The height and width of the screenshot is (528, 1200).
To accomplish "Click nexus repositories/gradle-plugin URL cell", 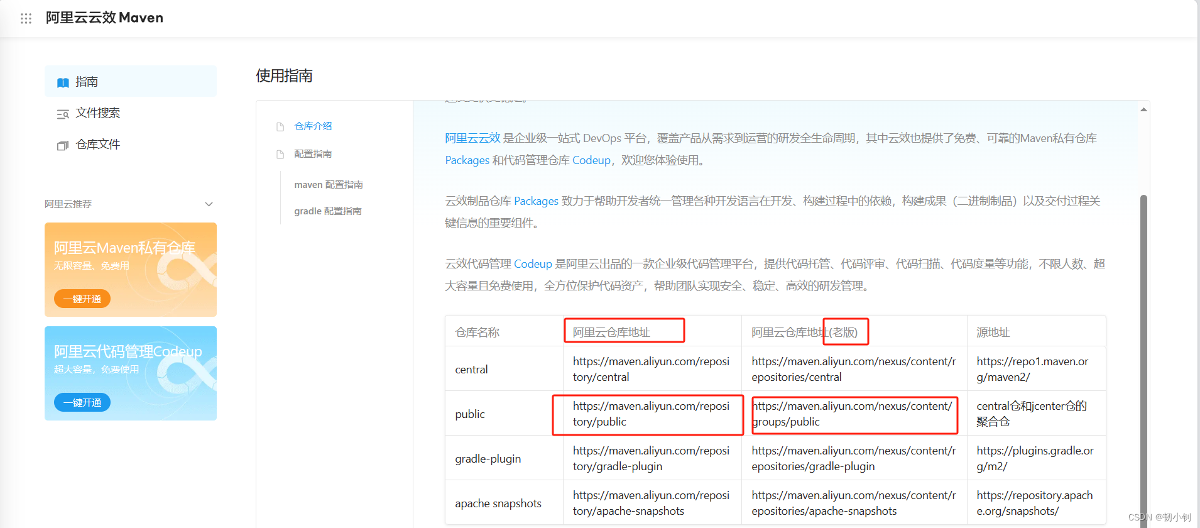I will [854, 459].
